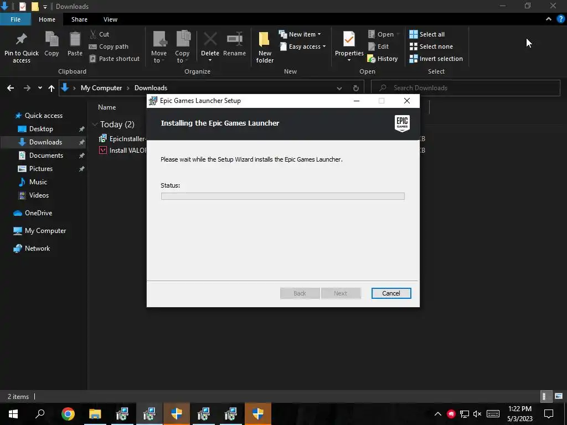Cancel the Epic Games Launcher installation

[x=391, y=293]
